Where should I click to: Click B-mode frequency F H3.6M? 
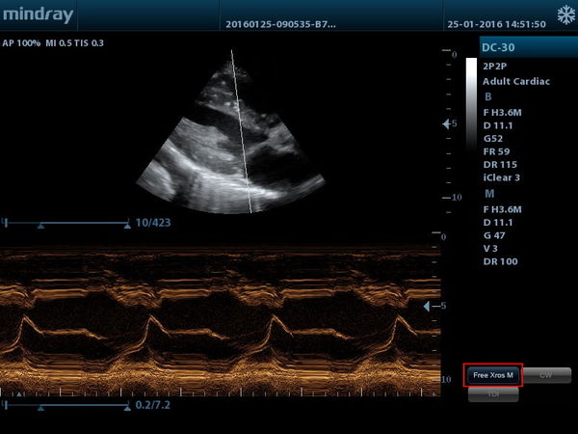coord(502,113)
